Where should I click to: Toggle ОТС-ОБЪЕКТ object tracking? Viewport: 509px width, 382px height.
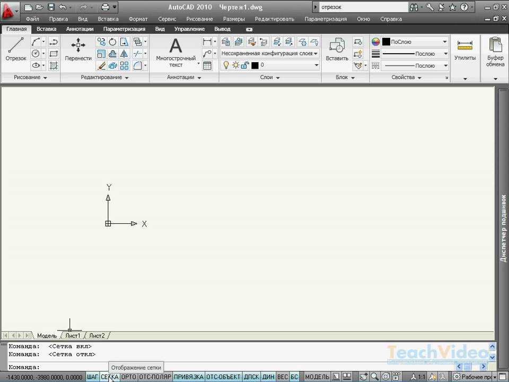[x=224, y=377]
